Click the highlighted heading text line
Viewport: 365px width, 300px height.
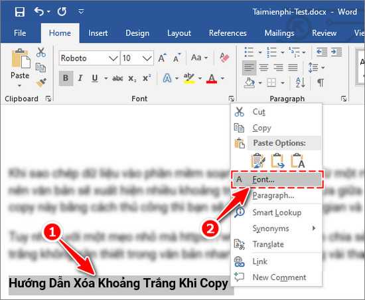pos(118,283)
